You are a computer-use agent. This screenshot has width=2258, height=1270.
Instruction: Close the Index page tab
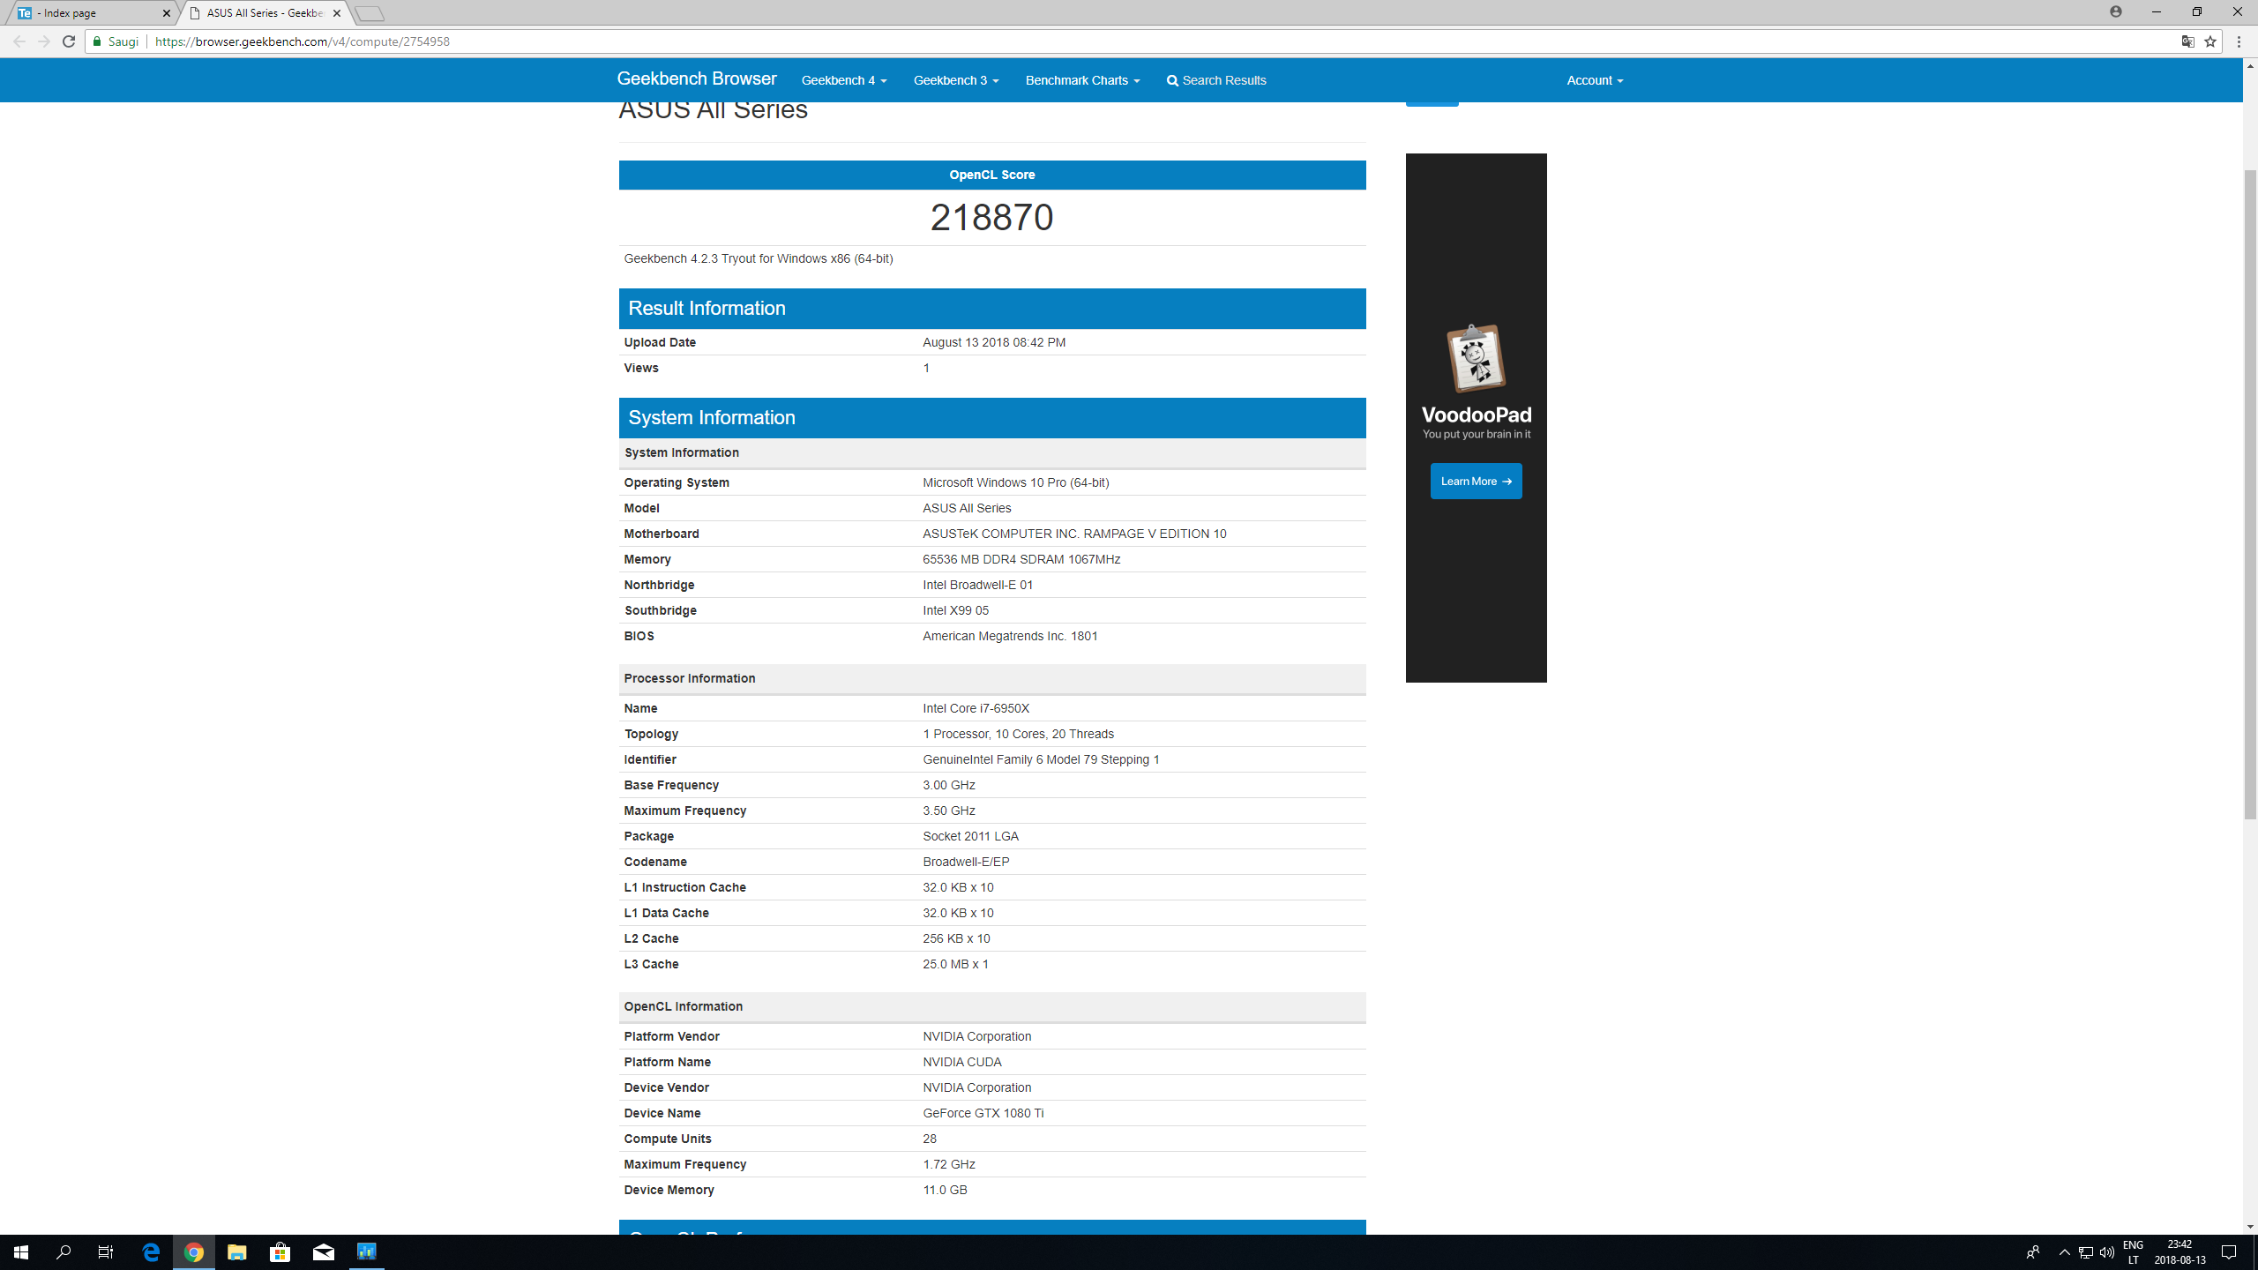click(x=166, y=13)
